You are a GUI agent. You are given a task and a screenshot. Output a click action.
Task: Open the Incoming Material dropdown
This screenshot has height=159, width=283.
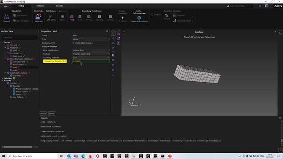tap(91, 57)
